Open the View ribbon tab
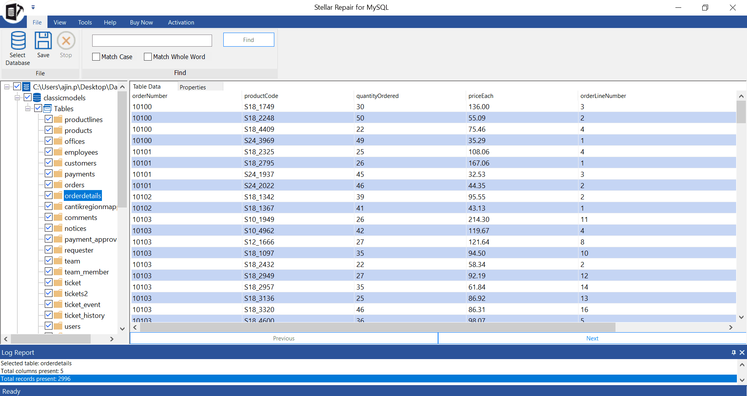747x396 pixels. coord(60,22)
